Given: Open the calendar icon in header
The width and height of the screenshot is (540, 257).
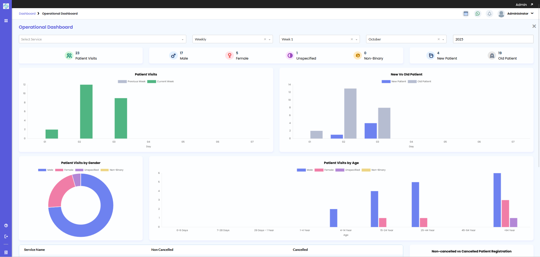Looking at the screenshot, I should [x=466, y=13].
